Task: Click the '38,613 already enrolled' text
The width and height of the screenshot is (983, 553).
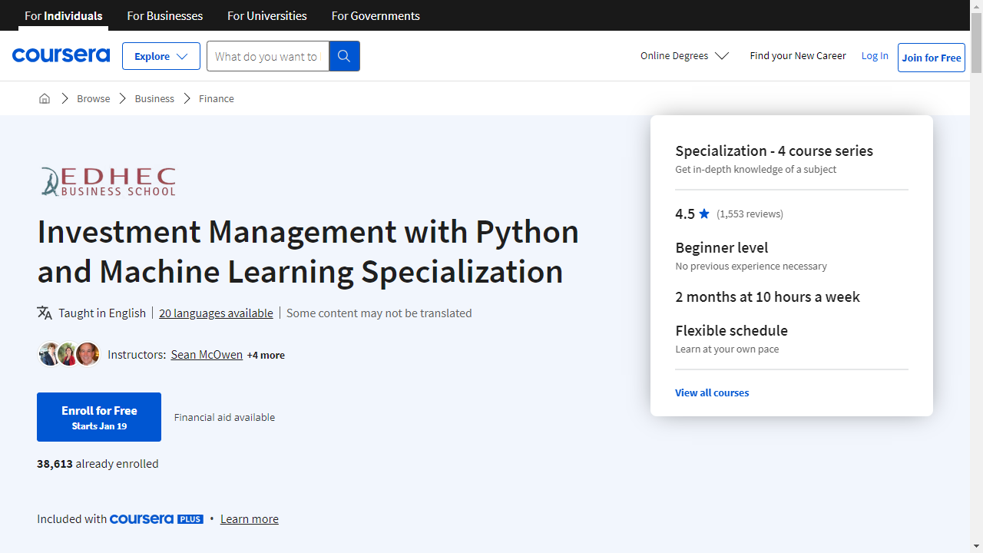Action: 98,463
